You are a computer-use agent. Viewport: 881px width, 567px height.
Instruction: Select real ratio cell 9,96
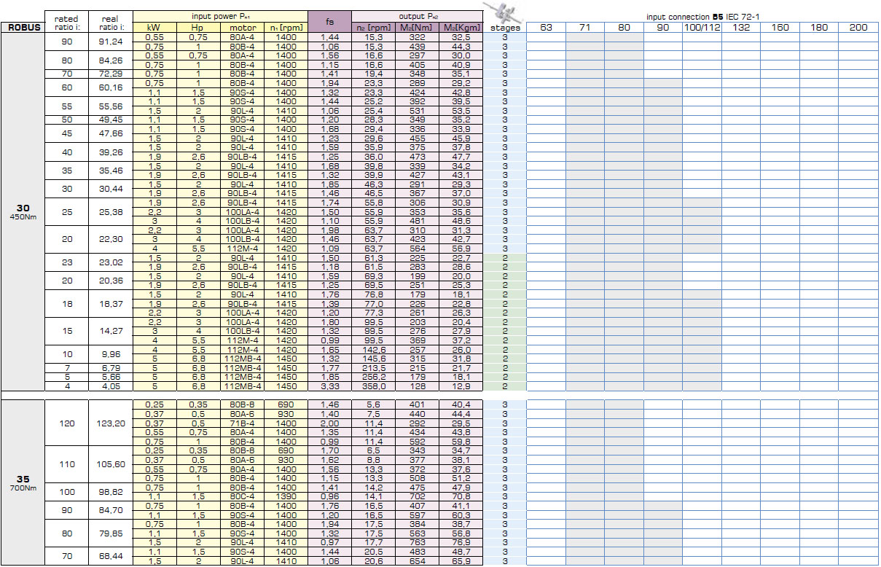coord(110,353)
